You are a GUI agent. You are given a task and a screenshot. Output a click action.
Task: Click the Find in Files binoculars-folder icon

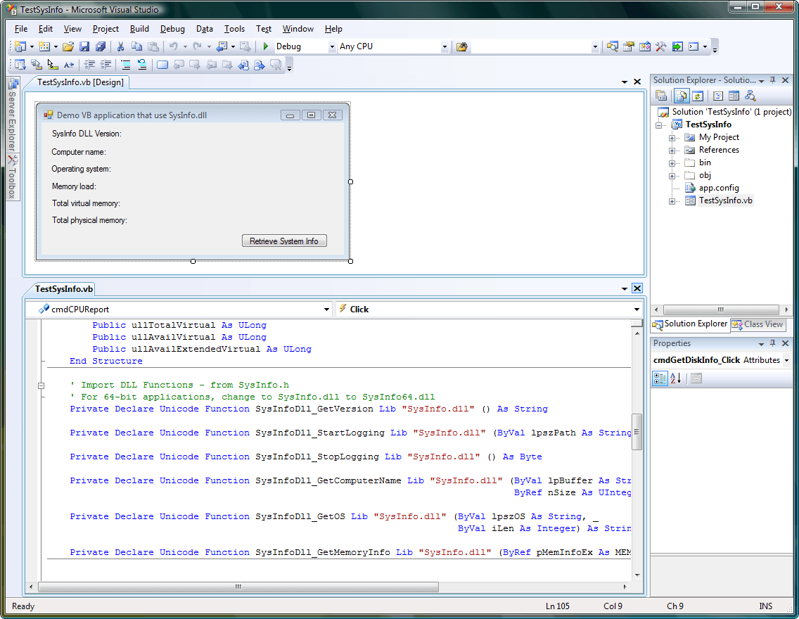tap(461, 46)
